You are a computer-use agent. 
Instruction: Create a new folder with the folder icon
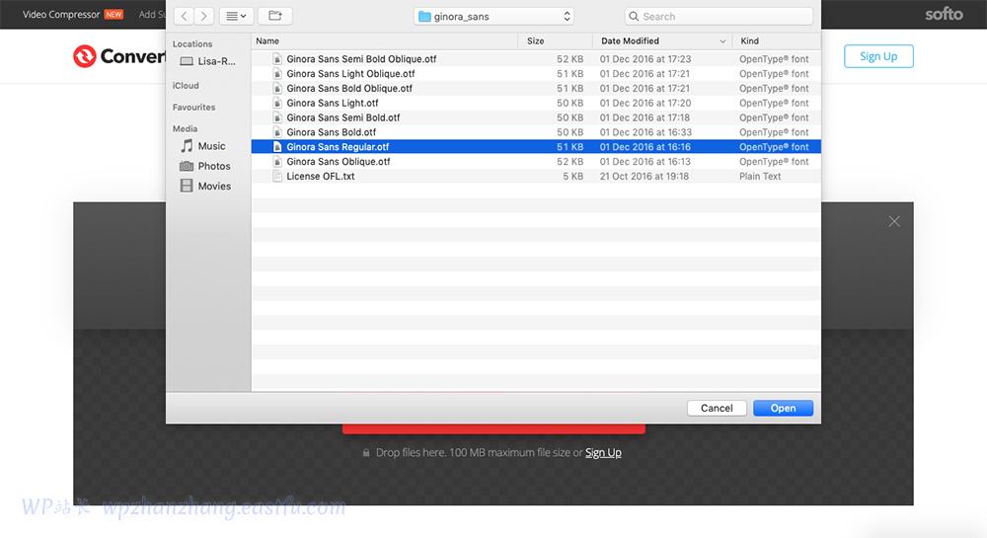point(275,17)
